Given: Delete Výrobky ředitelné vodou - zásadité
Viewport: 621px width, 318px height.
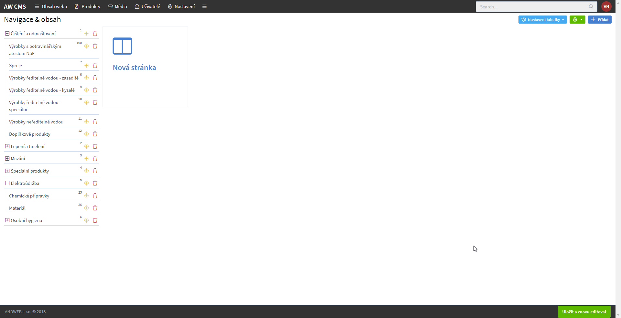Looking at the screenshot, I should (x=95, y=78).
